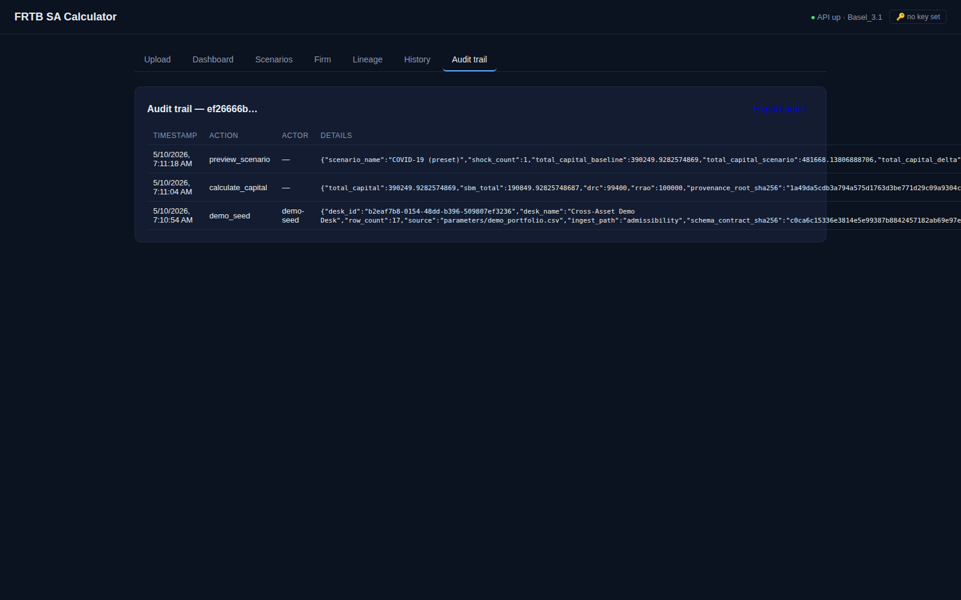Image resolution: width=961 pixels, height=600 pixels.
Task: Click the active Audit trail tab
Action: (x=470, y=59)
